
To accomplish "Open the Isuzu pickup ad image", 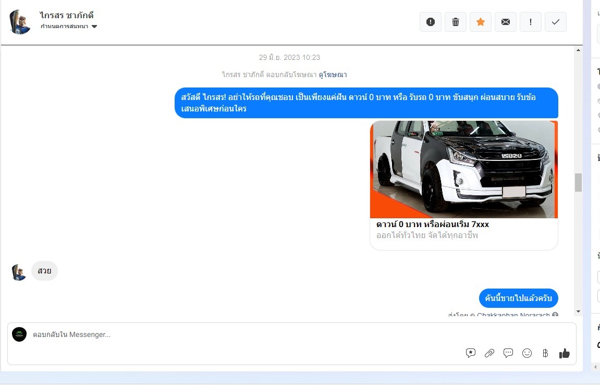I will (x=464, y=169).
